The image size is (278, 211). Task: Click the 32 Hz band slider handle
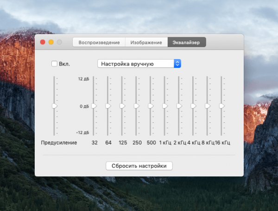point(94,106)
